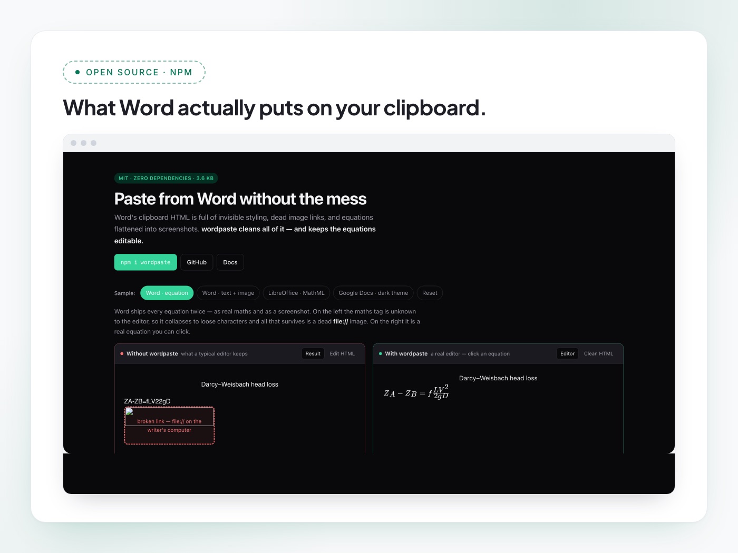
Task: Click Darcy–Weisbach head loss in left panel
Action: pyautogui.click(x=240, y=384)
